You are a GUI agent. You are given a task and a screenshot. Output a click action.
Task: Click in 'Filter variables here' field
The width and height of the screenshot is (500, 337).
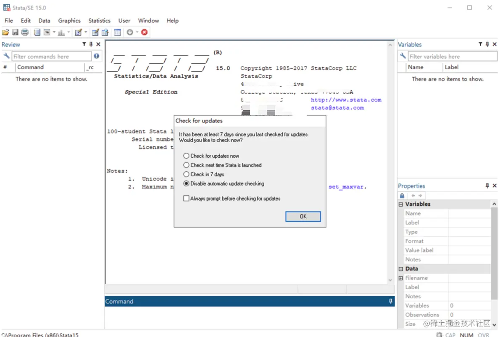[x=453, y=56]
